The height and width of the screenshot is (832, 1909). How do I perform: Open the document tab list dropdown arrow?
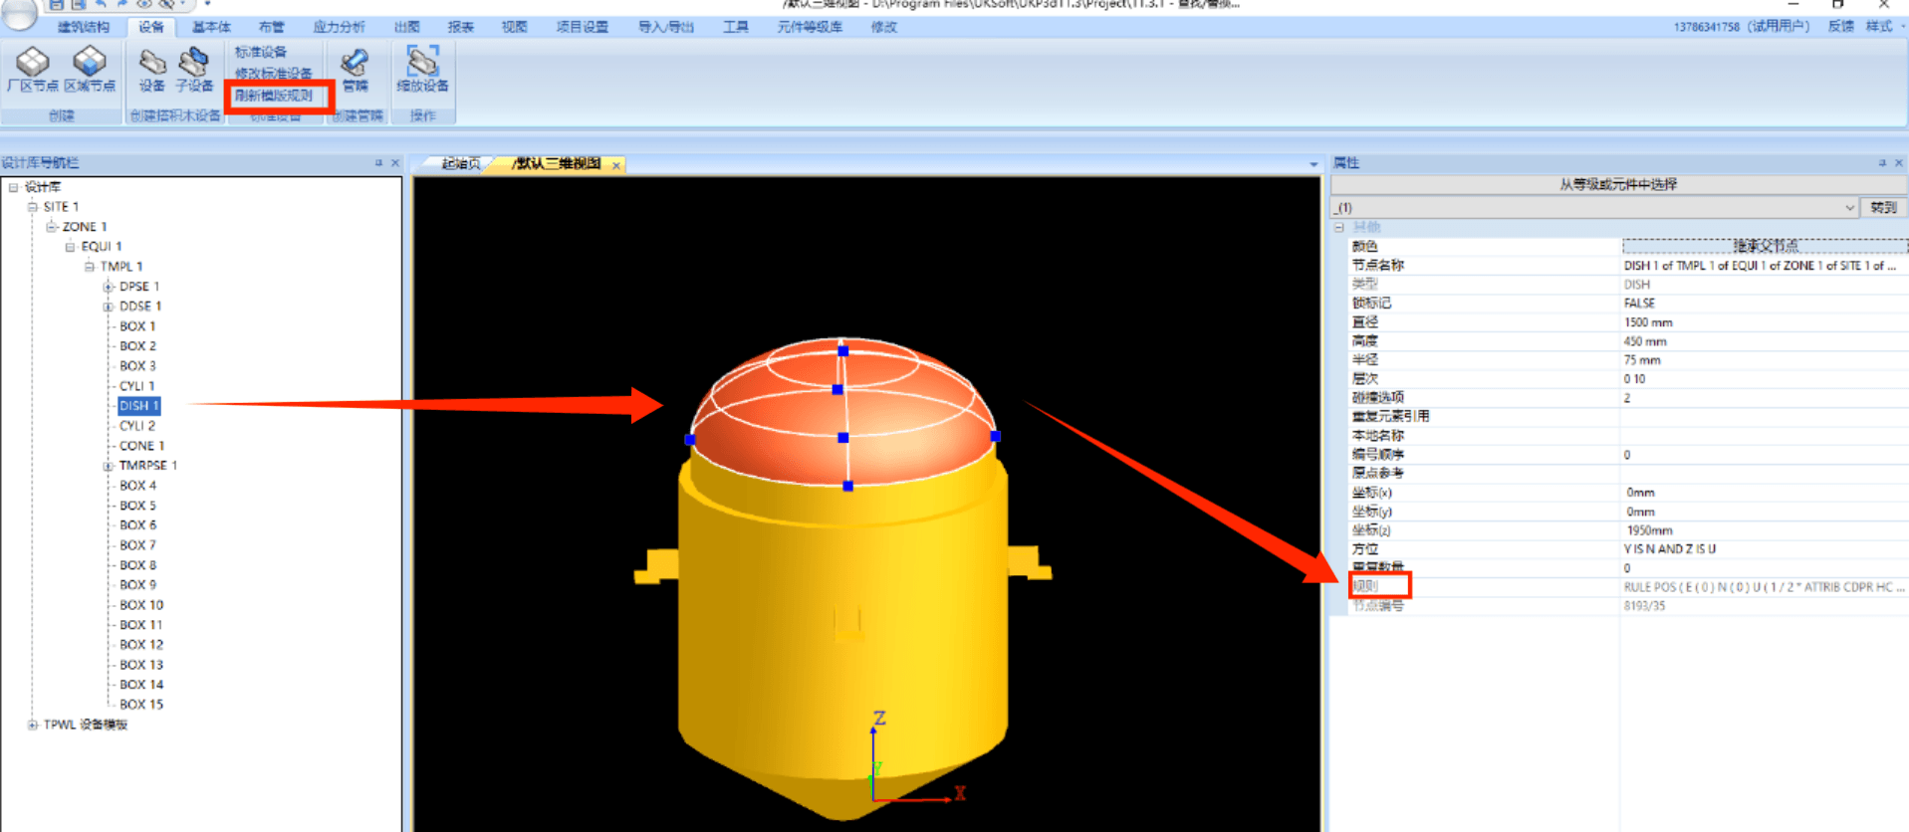[x=1313, y=164]
